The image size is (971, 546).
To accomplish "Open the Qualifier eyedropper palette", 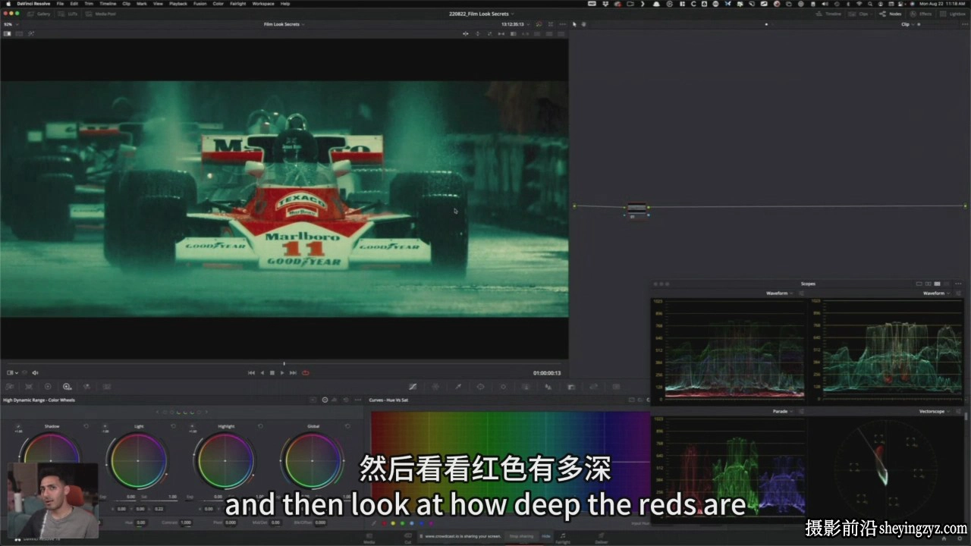I will [x=458, y=387].
